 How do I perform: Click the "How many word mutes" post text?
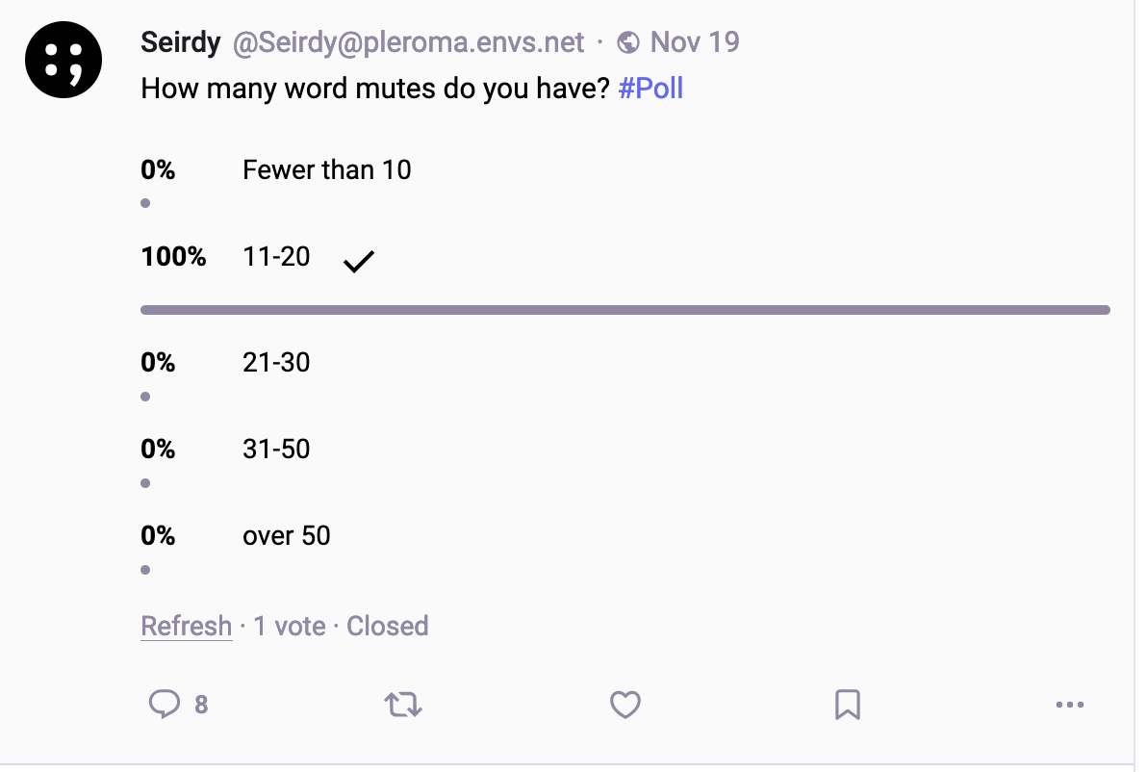[375, 89]
